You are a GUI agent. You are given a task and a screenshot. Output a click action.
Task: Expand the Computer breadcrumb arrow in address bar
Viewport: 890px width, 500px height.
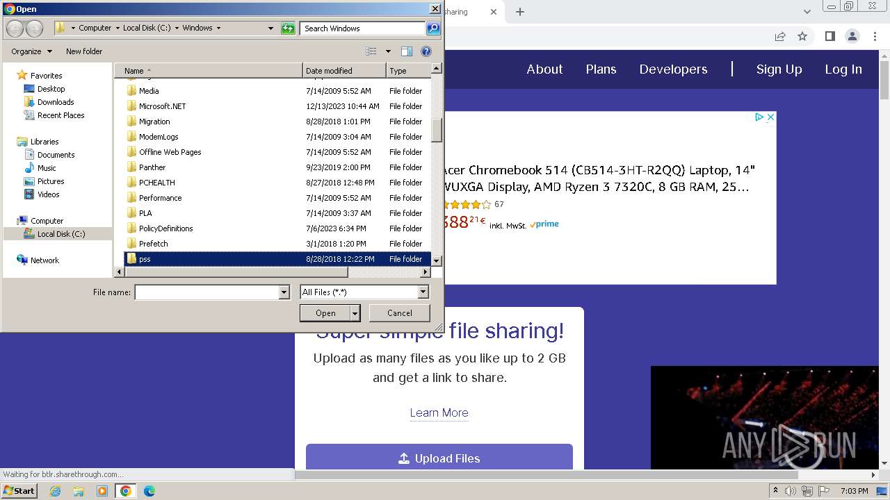pyautogui.click(x=117, y=28)
